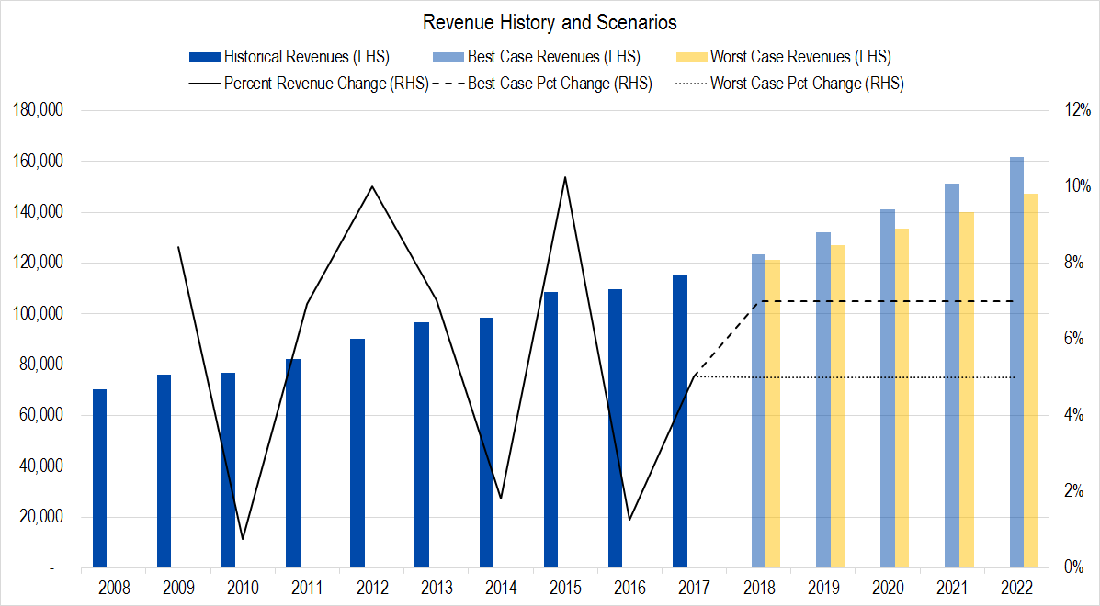
Task: Click the Best Case Revenues legend swatch
Action: [450, 56]
